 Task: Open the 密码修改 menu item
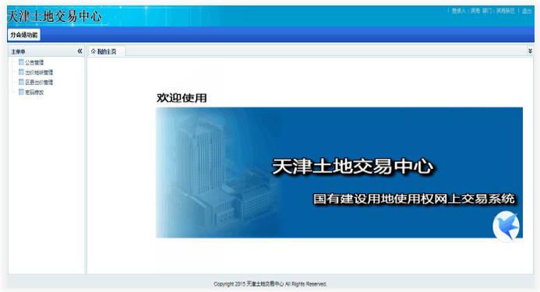[x=34, y=93]
